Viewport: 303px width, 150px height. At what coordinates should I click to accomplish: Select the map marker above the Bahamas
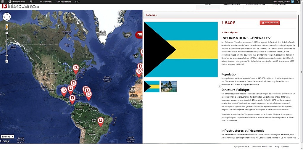click(x=73, y=84)
